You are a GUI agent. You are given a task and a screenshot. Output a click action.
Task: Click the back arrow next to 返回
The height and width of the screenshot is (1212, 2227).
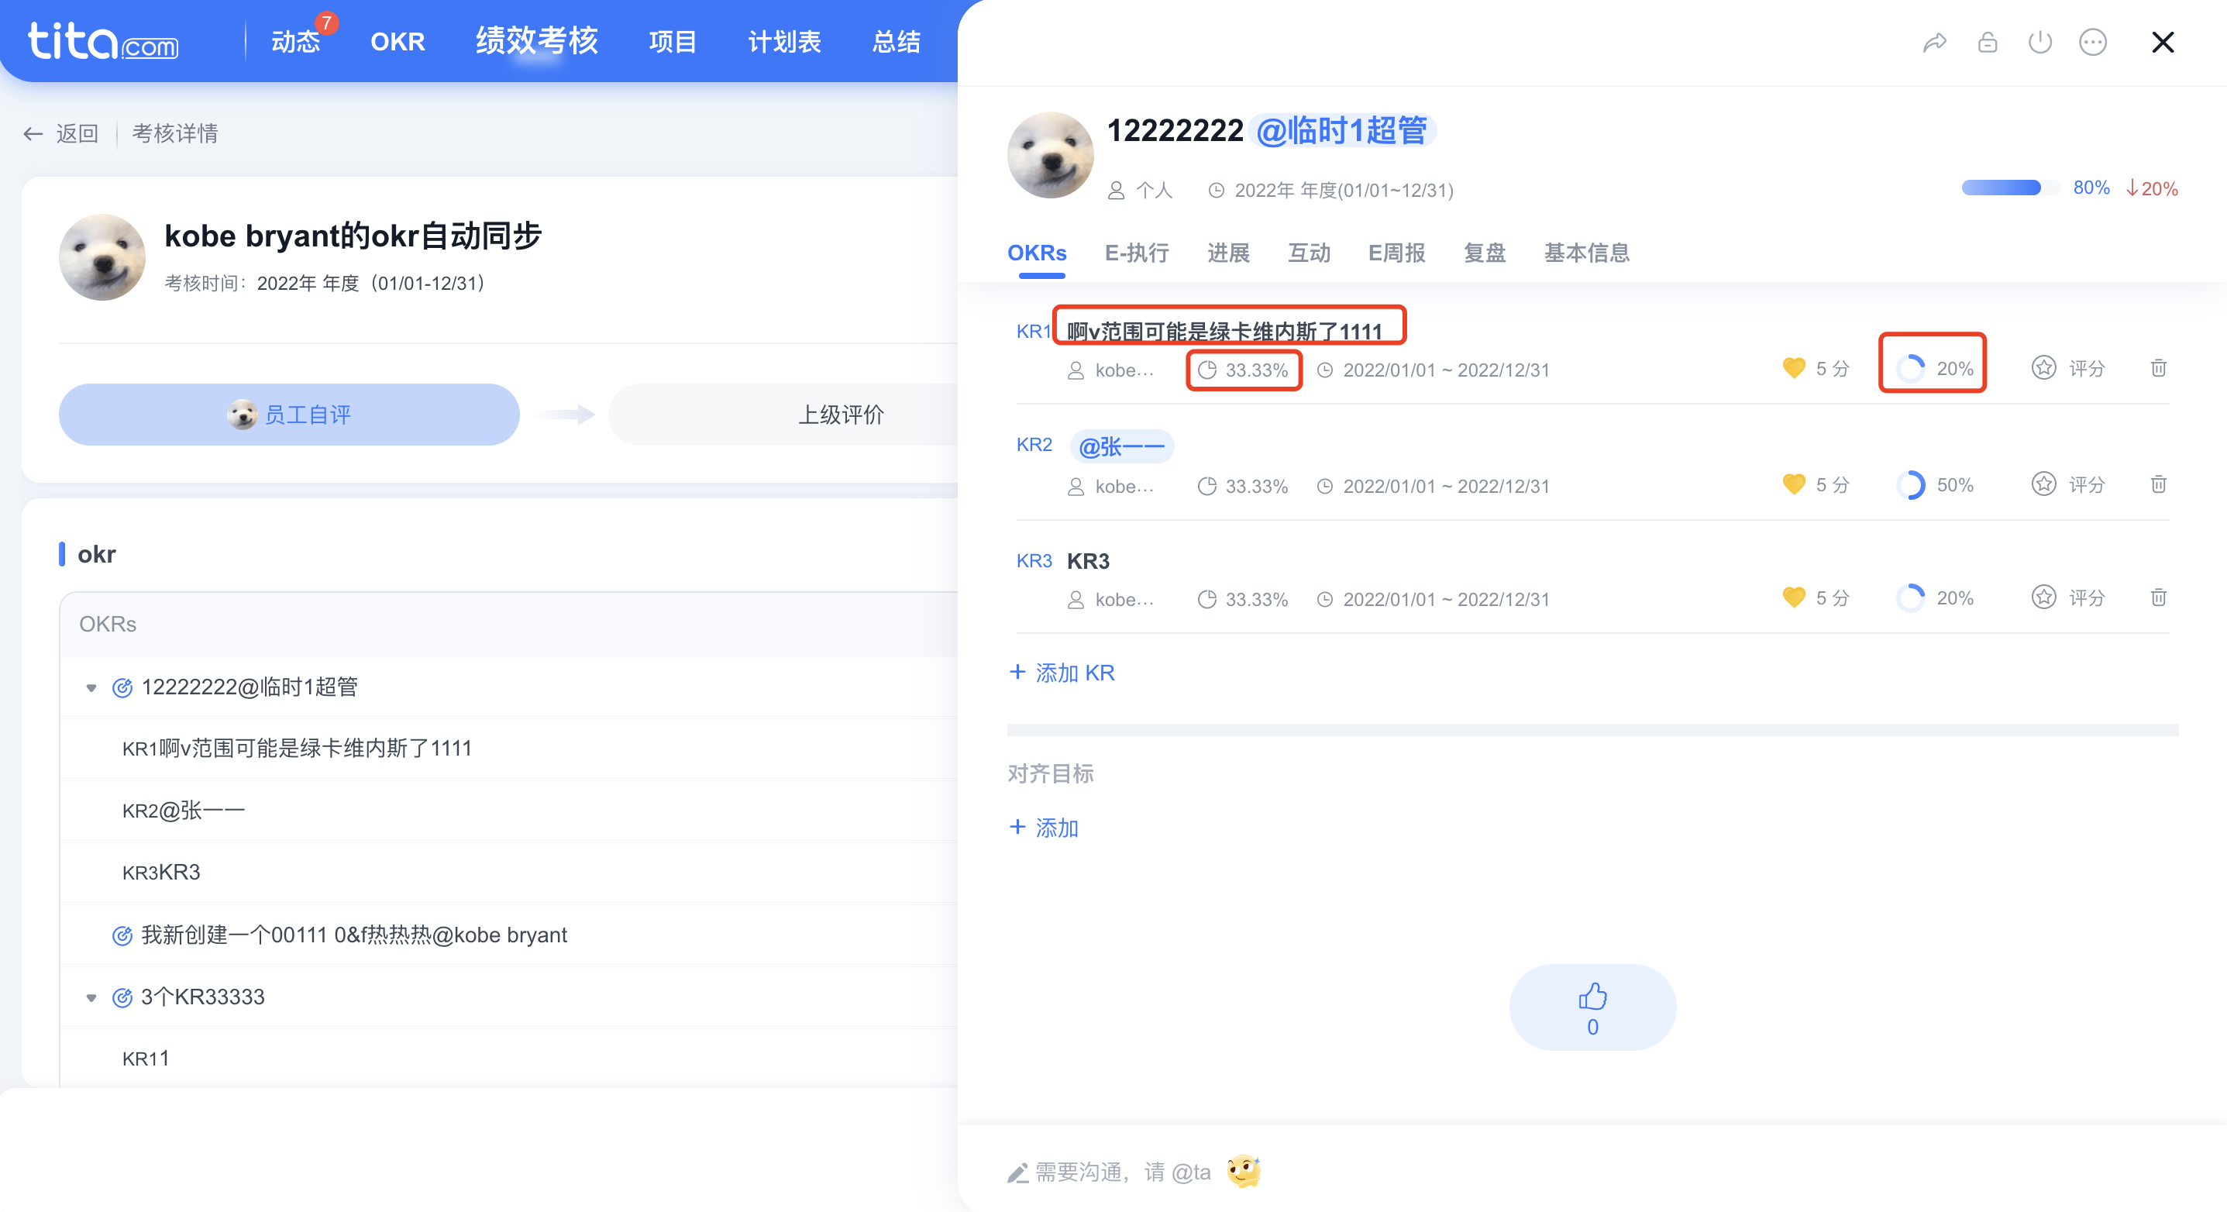coord(33,133)
